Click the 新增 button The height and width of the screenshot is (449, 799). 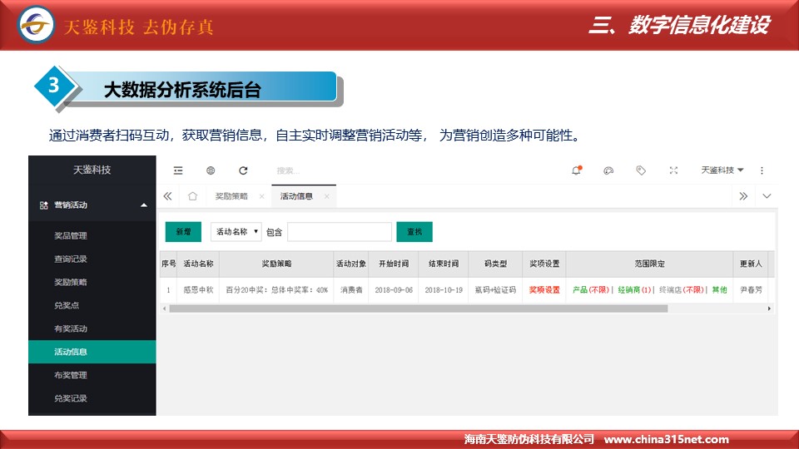point(183,232)
